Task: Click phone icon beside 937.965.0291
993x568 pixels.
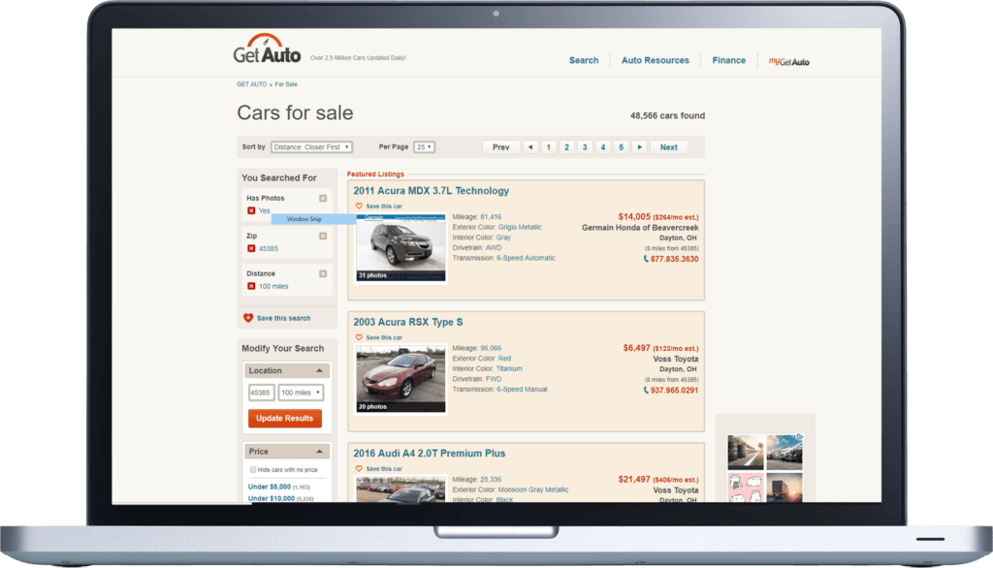Action: [x=646, y=390]
